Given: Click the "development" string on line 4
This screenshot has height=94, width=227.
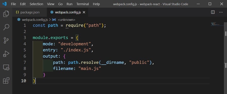Looking at the screenshot, I should [75, 44].
